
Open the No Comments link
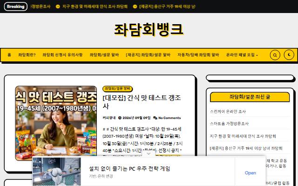coord(169,118)
